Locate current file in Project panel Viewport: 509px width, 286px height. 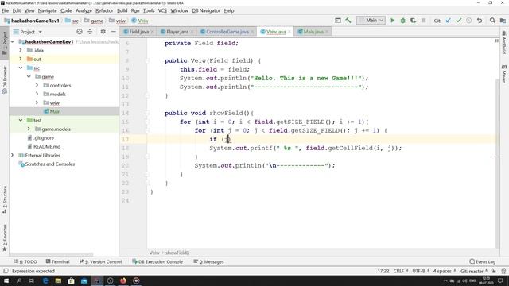click(80, 32)
